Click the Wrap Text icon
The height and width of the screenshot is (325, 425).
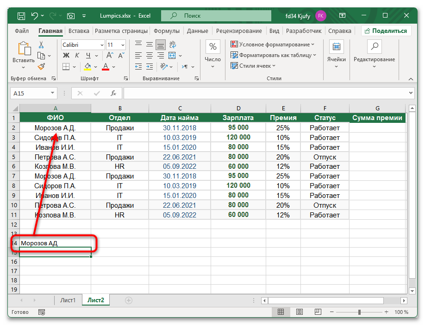point(172,45)
